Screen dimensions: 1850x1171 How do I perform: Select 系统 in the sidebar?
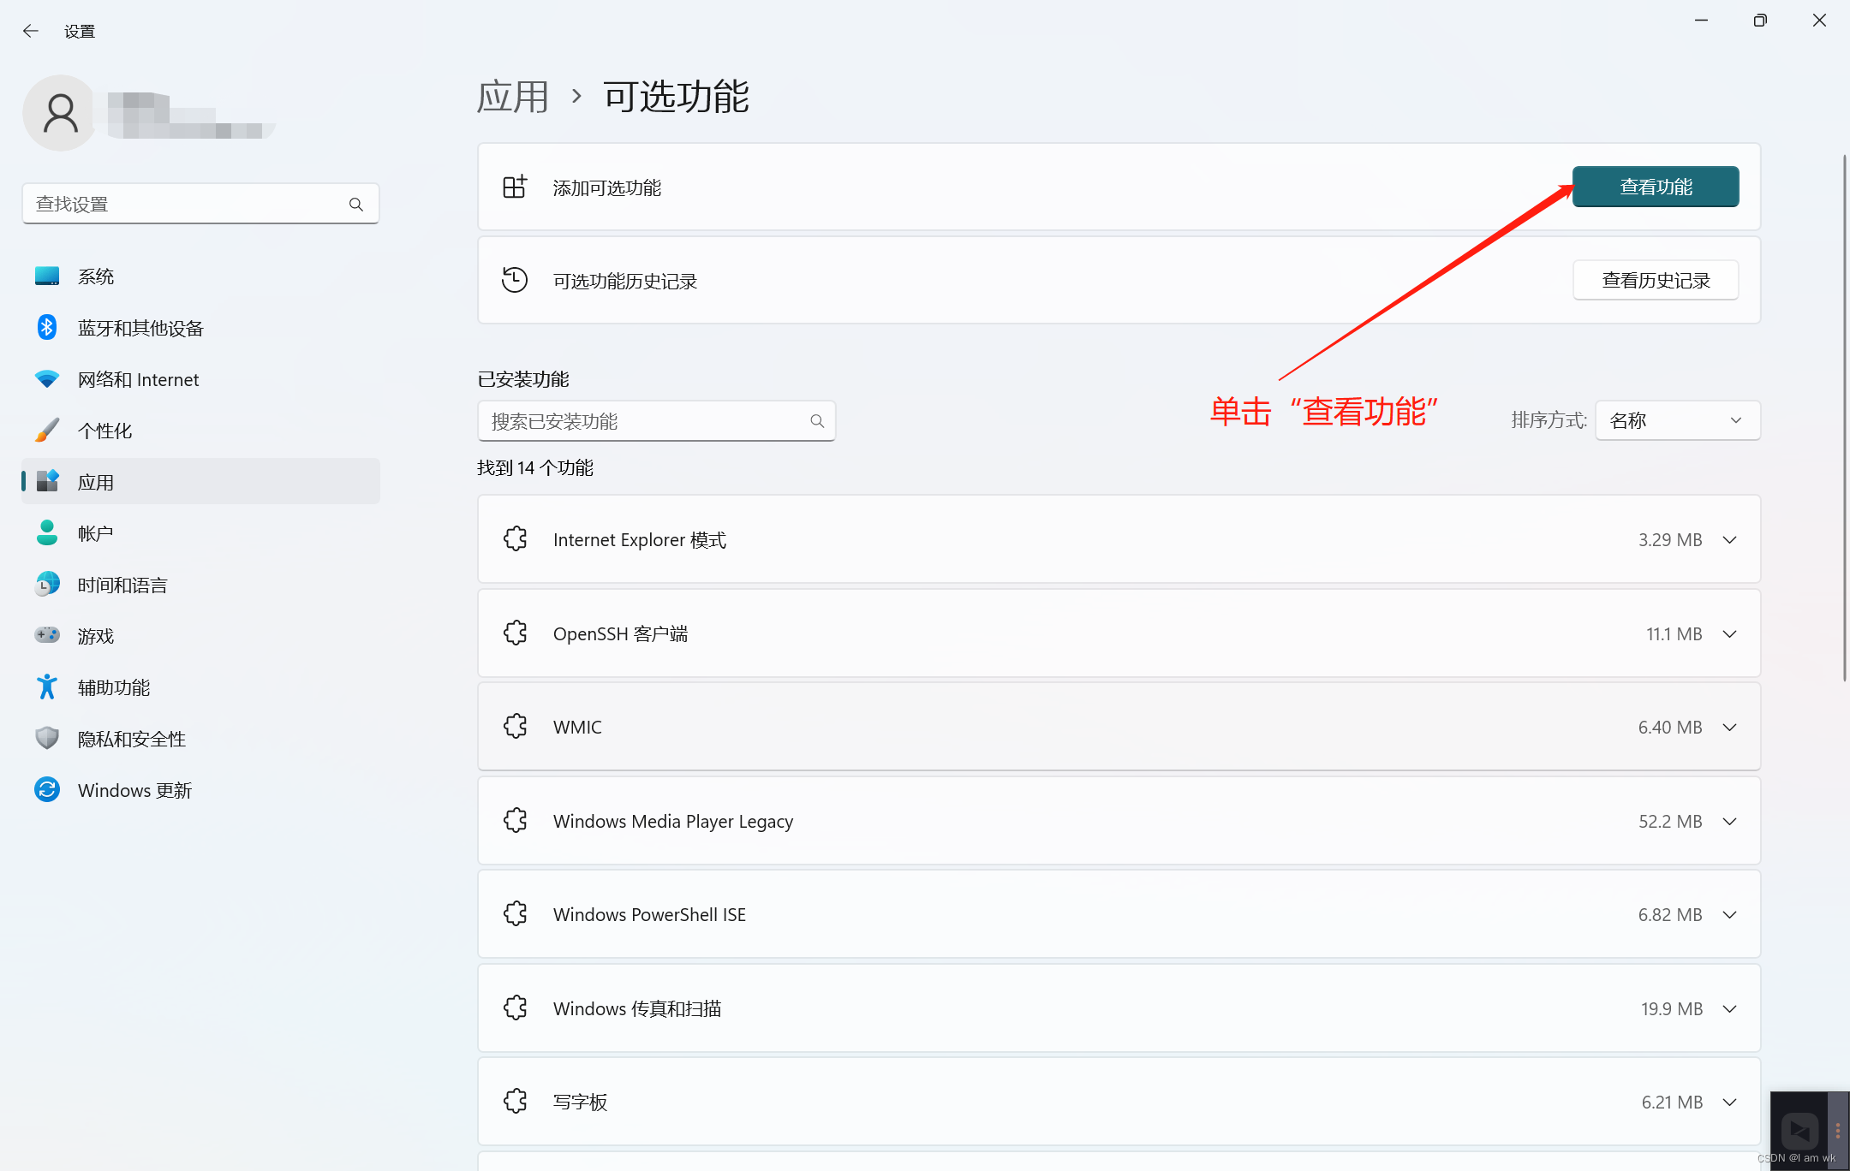[96, 276]
